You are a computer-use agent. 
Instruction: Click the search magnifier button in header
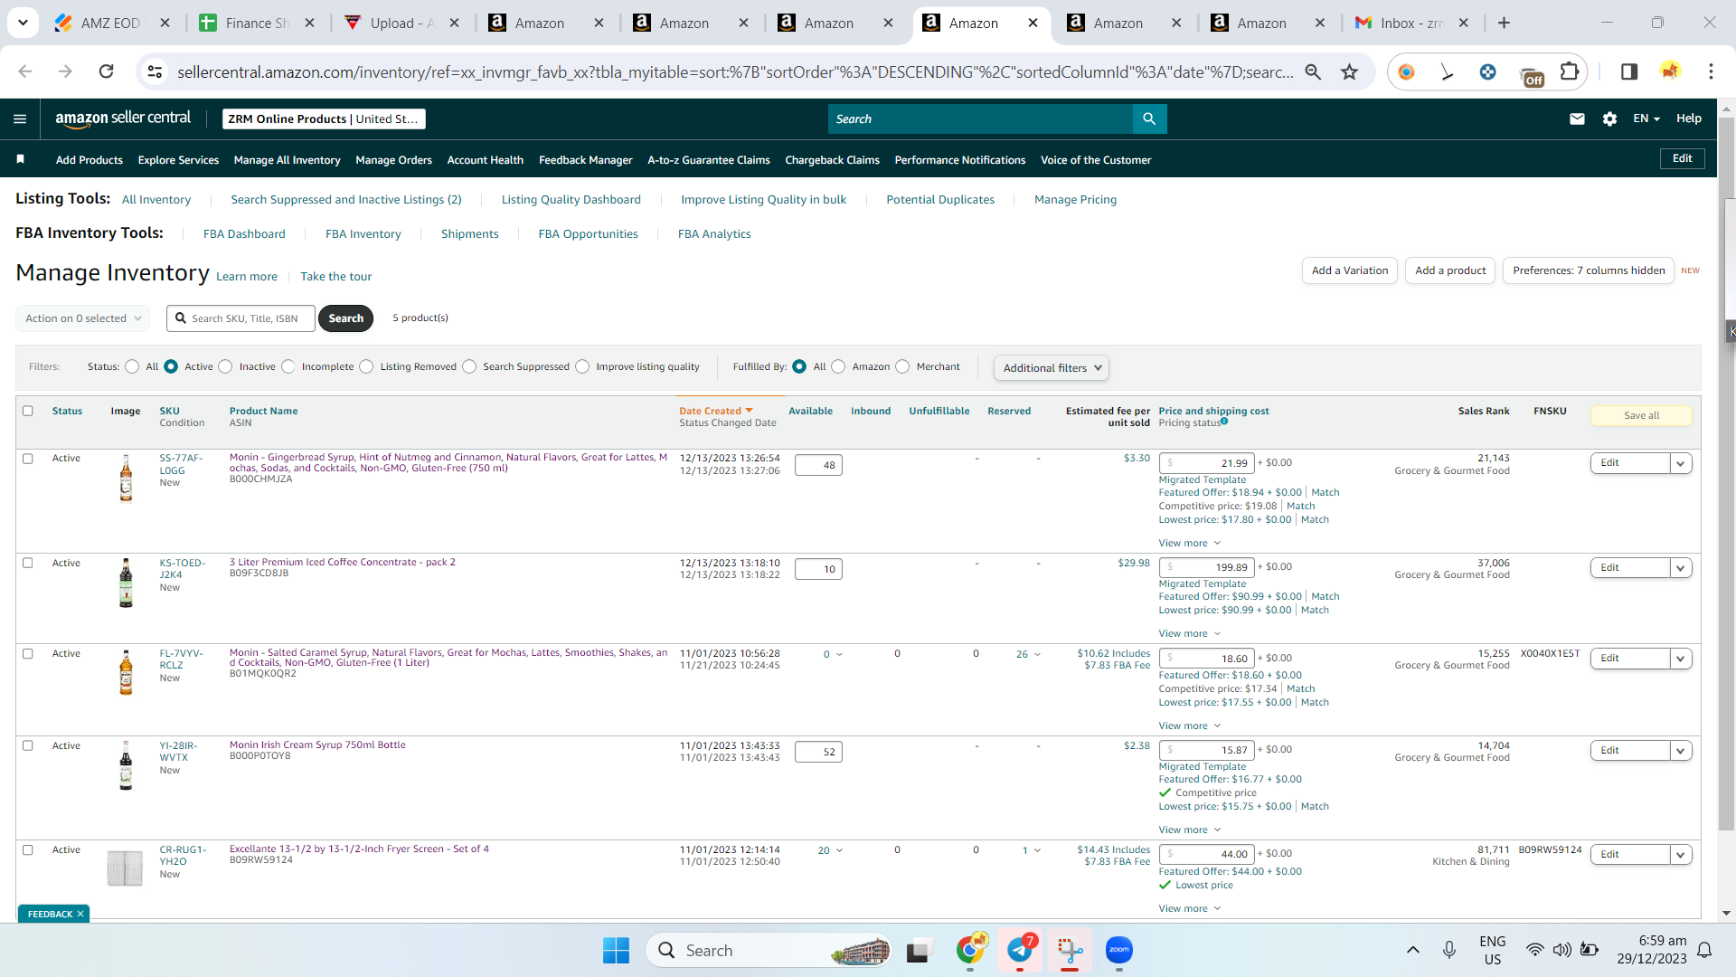point(1149,119)
